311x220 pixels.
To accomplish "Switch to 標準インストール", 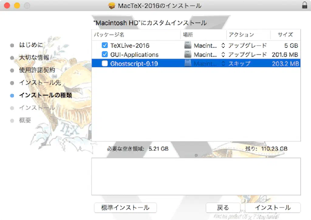I will tap(125, 208).
